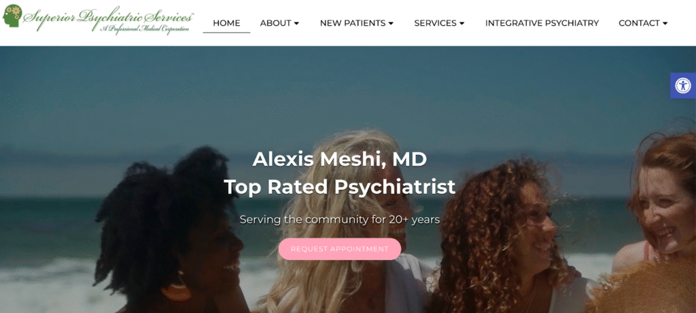Open the INTEGRATIVE PSYCHIATRY page
Viewport: 696px width, 313px height.
(x=542, y=23)
